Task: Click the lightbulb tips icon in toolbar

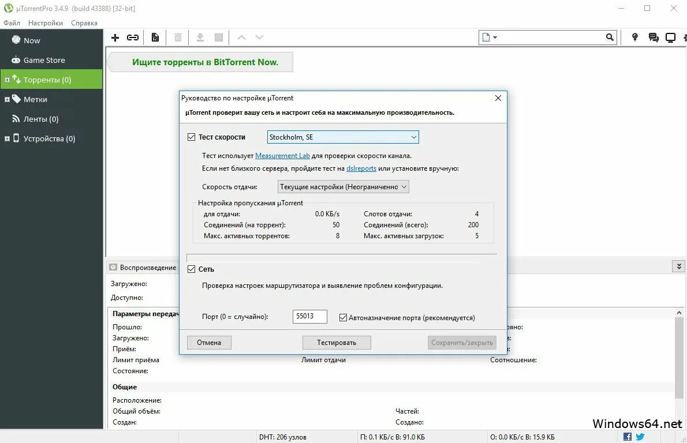Action: pos(635,37)
